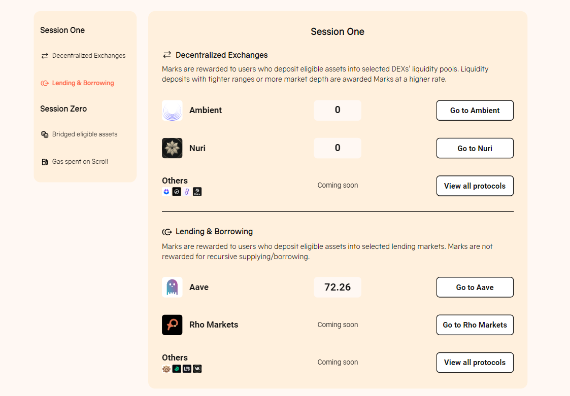Image resolution: width=570 pixels, height=396 pixels.
Task: Click the swap arrows icon beside Decentralized Exchanges heading
Action: click(167, 55)
